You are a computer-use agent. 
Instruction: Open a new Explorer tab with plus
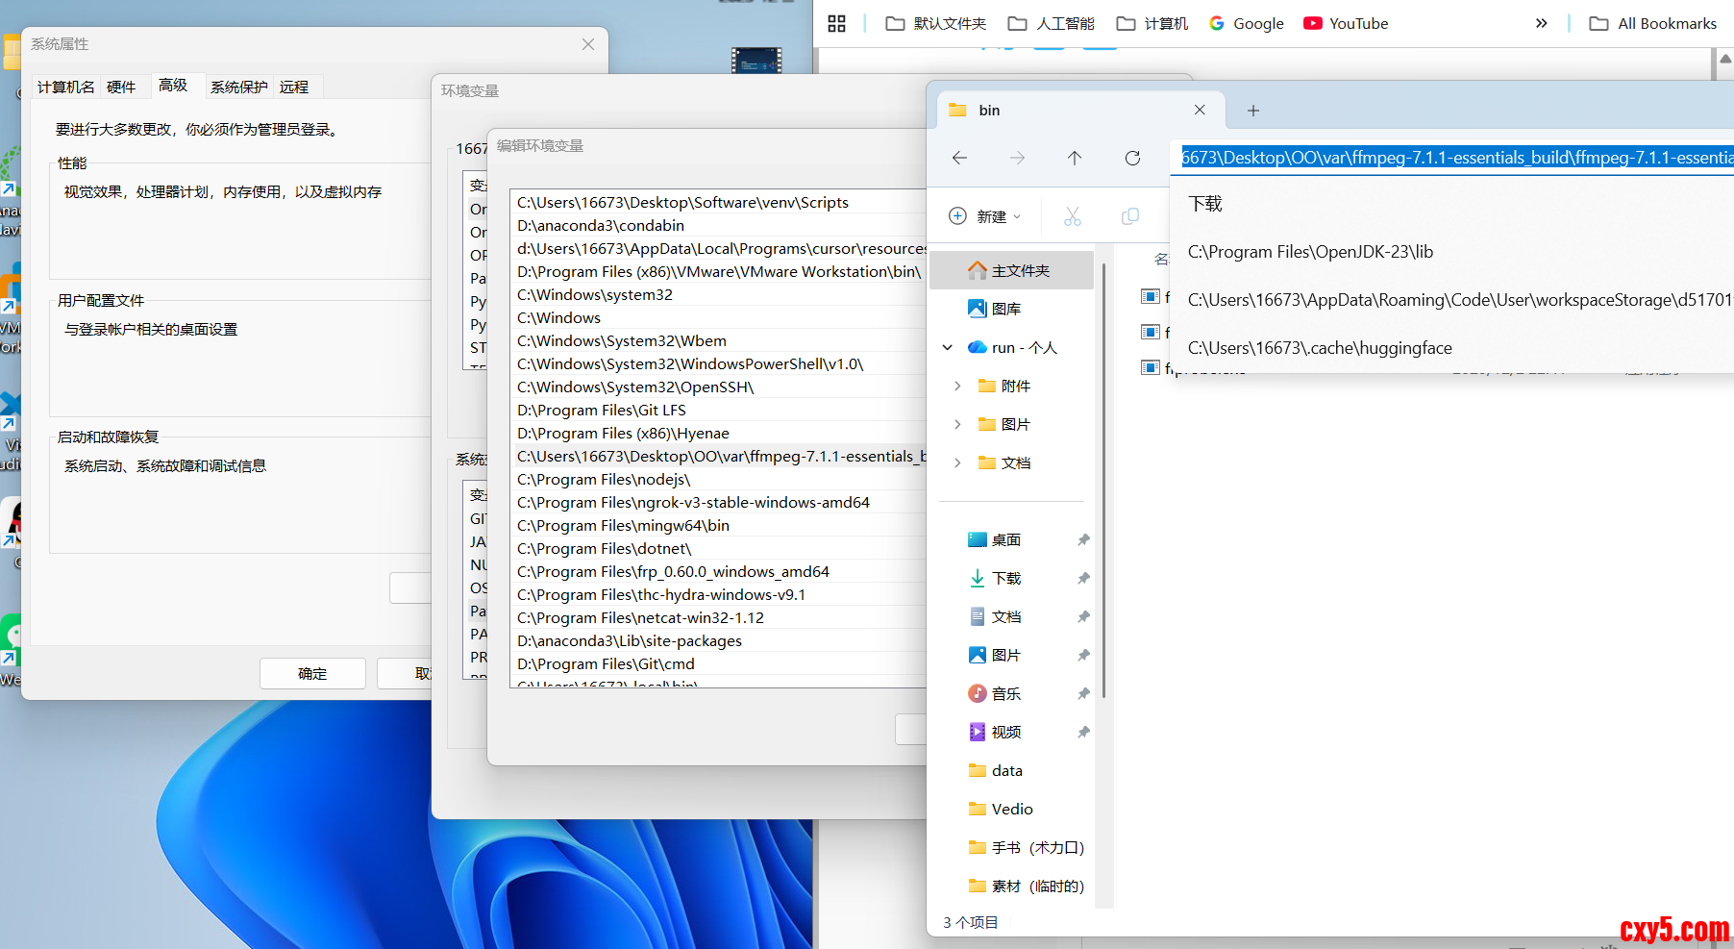1253,111
